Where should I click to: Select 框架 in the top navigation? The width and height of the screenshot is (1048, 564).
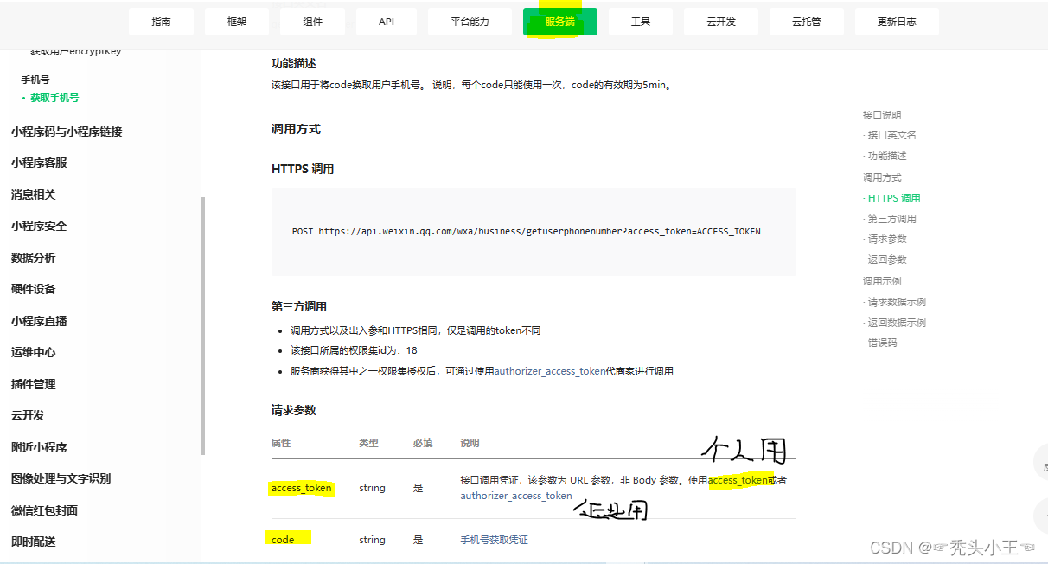(x=236, y=22)
